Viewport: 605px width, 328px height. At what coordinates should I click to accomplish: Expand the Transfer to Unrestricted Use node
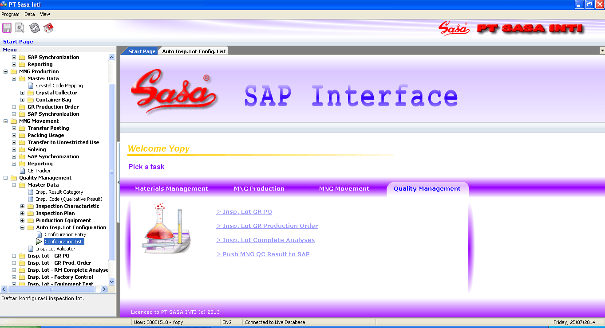(14, 142)
